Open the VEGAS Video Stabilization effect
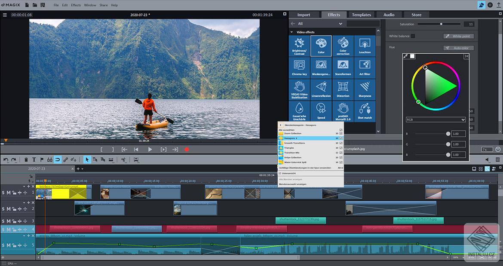The width and height of the screenshot is (503, 266). [299, 89]
